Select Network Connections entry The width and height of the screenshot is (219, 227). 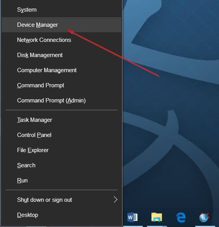pyautogui.click(x=61, y=40)
